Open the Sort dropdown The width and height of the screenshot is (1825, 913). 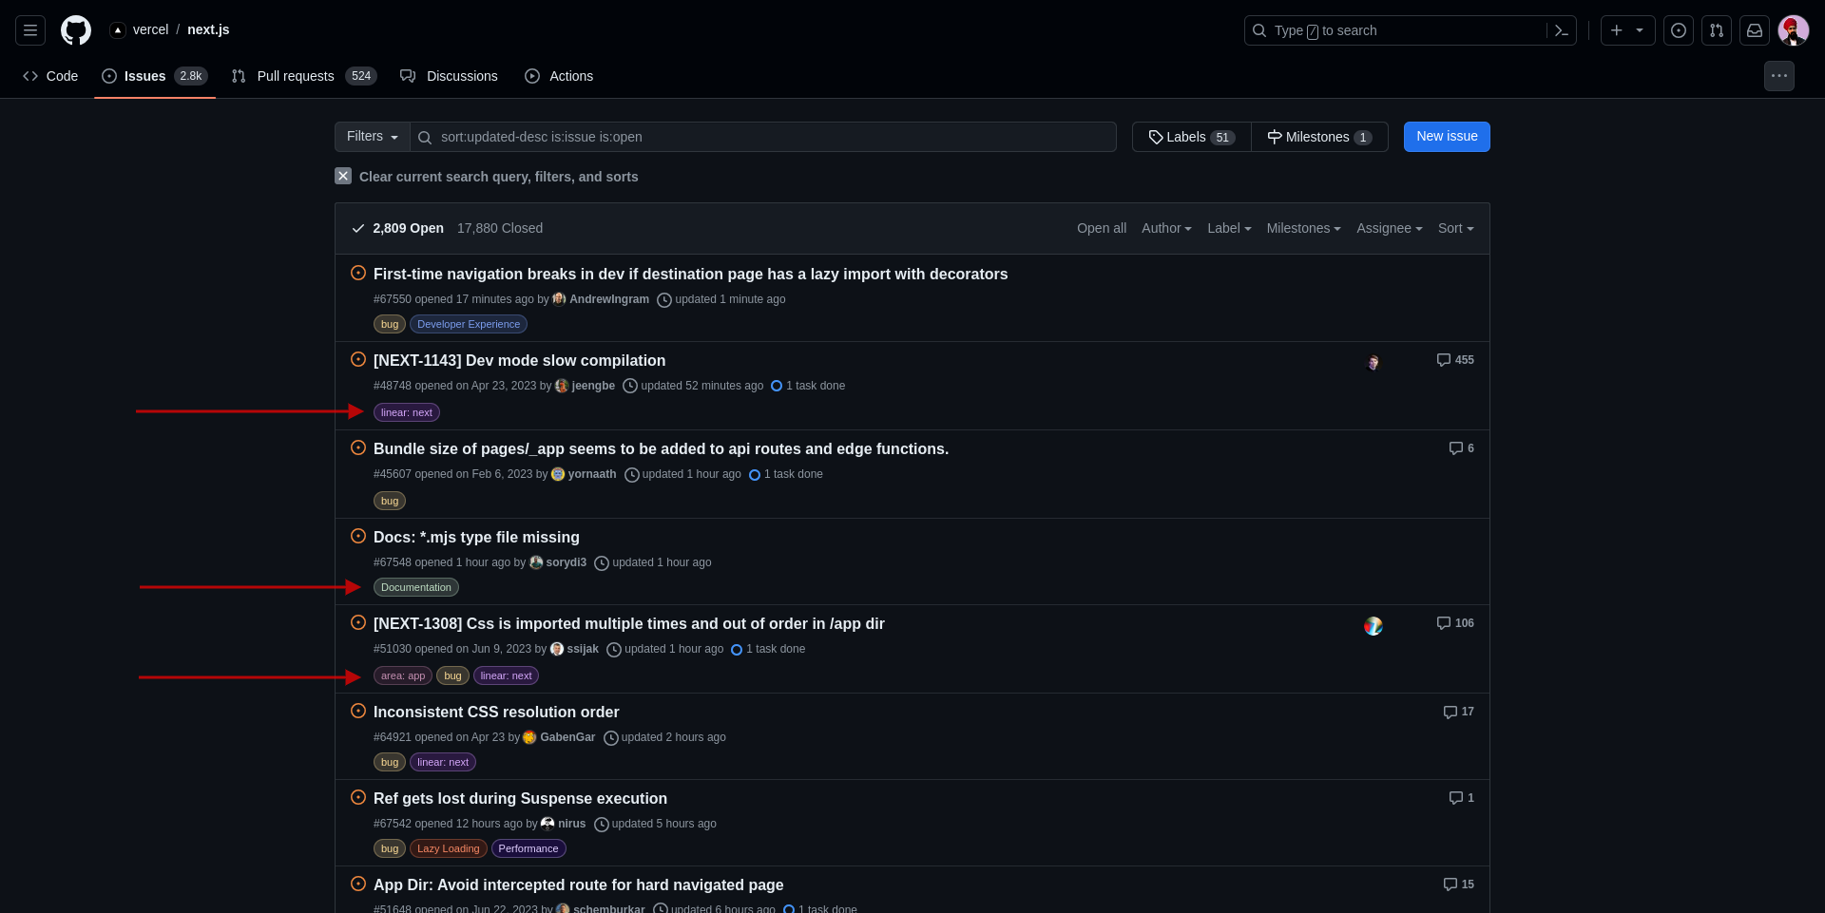coord(1455,228)
